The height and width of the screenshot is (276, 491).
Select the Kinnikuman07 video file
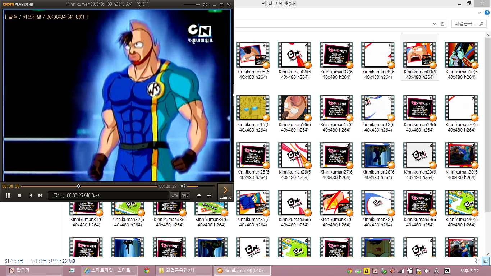[336, 61]
